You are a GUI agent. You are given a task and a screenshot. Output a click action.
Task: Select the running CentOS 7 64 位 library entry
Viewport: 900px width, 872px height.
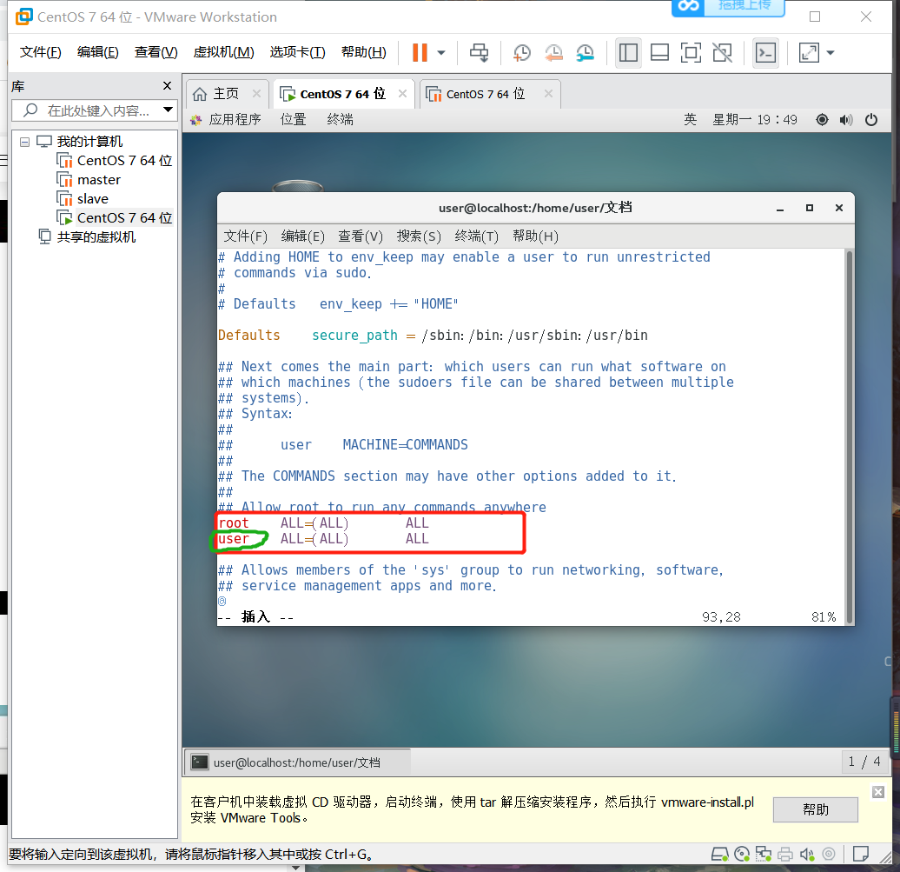point(115,217)
